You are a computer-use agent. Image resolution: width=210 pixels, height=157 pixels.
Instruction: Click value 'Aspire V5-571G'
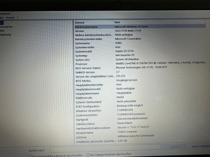124,51
